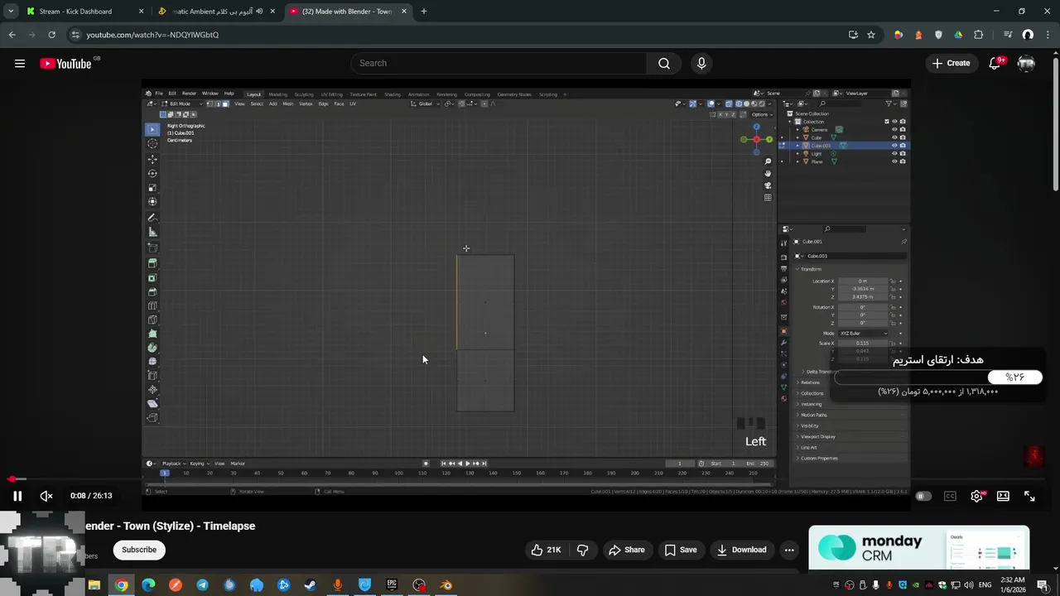Hide Plane via its eye icon in outliner
Screen dimensions: 1060x596
coord(894,161)
